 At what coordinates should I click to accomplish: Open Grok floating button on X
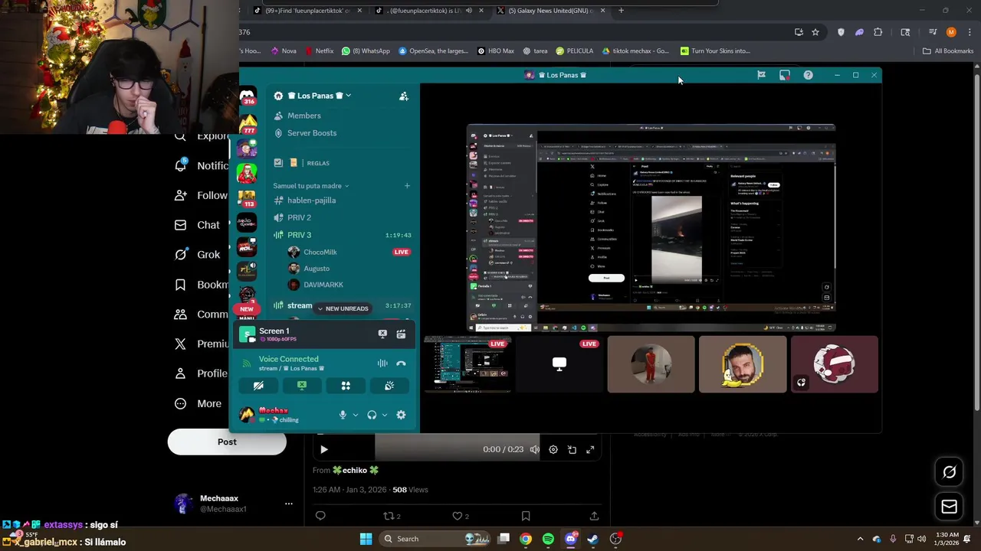point(949,472)
